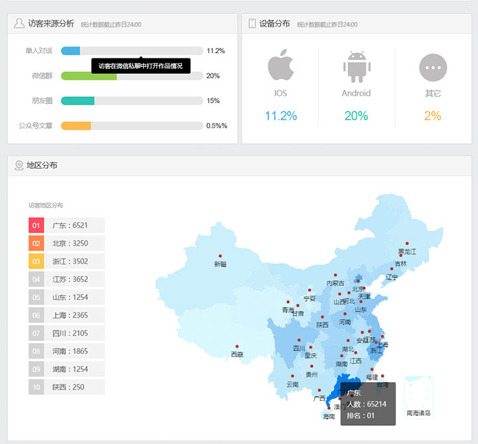478x444 pixels.
Task: Click the 朋友圈 source label
Action: 42,101
